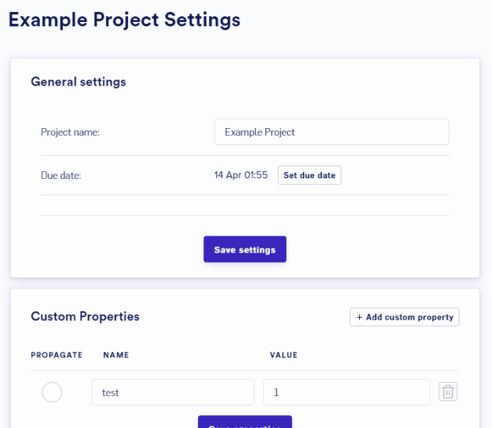Select the property name field containing "test"

[173, 392]
